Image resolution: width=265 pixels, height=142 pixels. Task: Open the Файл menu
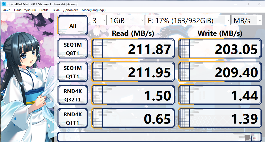[x=6, y=10]
